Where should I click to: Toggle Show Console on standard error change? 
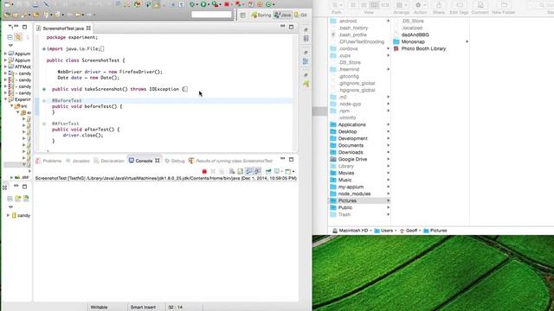[258, 171]
